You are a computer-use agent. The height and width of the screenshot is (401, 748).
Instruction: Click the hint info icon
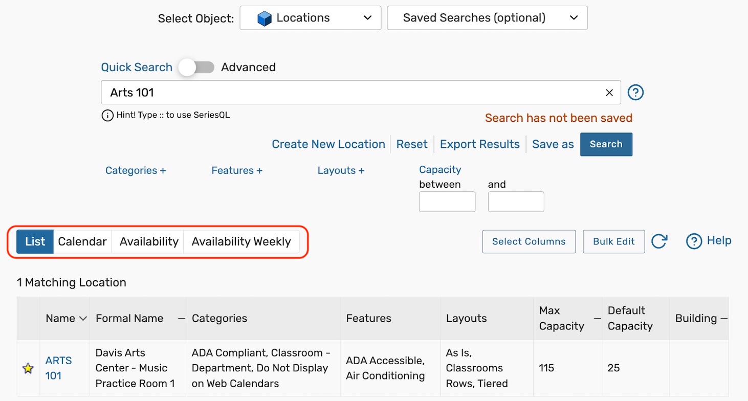(x=107, y=116)
